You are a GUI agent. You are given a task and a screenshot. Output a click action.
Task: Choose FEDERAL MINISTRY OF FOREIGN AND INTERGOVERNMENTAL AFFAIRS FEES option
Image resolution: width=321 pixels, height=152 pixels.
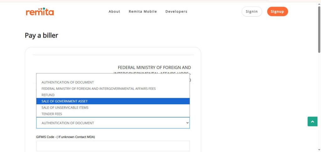click(x=113, y=89)
